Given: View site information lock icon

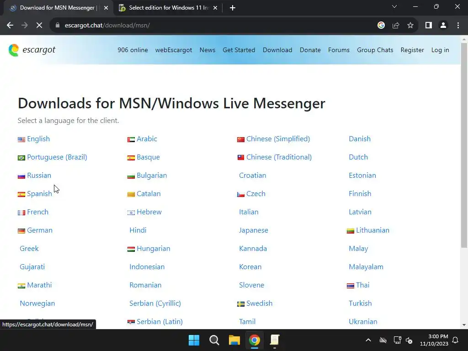Looking at the screenshot, I should pos(58,26).
